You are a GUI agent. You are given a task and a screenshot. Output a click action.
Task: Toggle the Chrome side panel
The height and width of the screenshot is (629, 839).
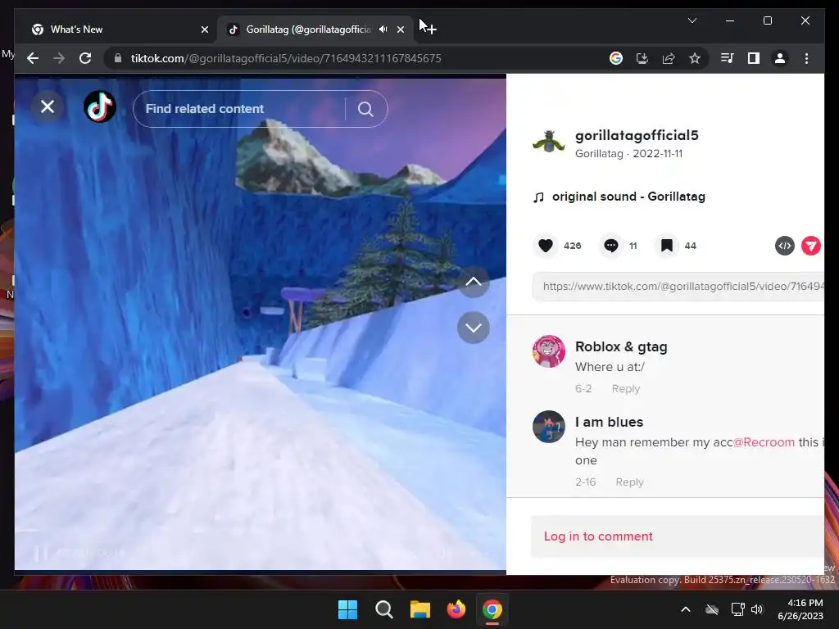coord(754,58)
